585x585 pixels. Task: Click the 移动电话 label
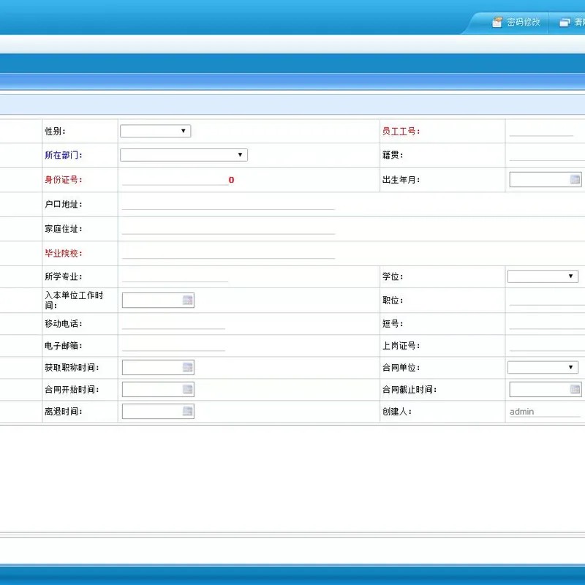(x=64, y=323)
